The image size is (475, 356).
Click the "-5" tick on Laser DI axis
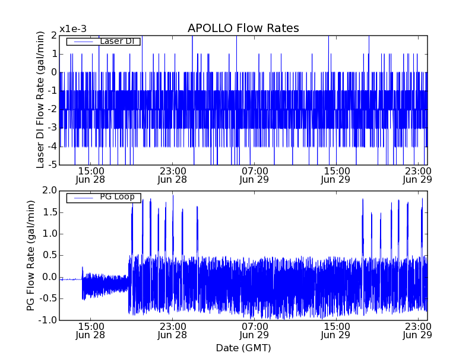click(52, 165)
